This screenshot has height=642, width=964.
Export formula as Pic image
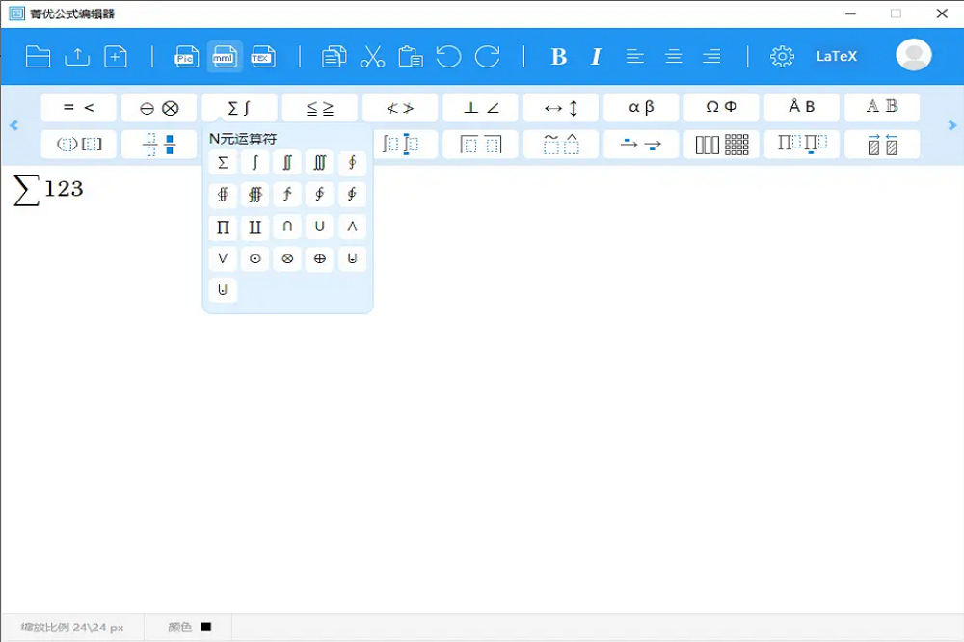click(x=186, y=57)
